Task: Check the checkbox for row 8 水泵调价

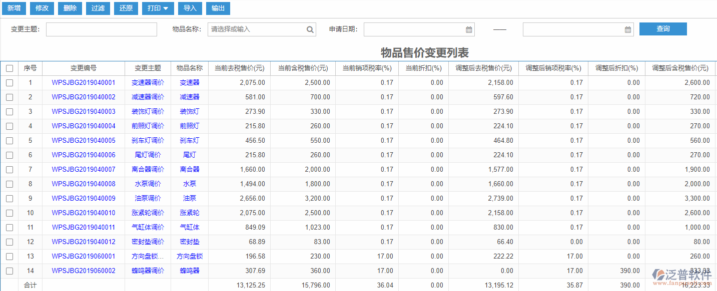Action: click(9, 184)
